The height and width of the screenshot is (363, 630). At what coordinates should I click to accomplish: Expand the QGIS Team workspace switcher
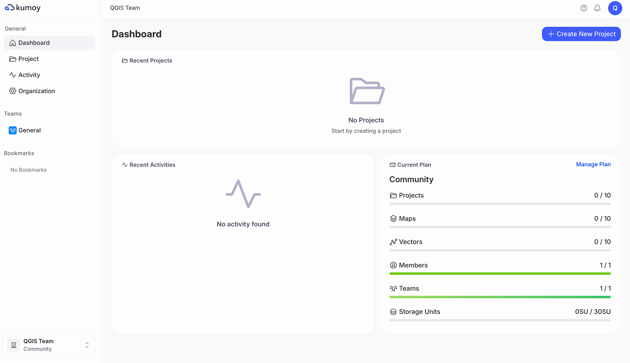pyautogui.click(x=87, y=345)
